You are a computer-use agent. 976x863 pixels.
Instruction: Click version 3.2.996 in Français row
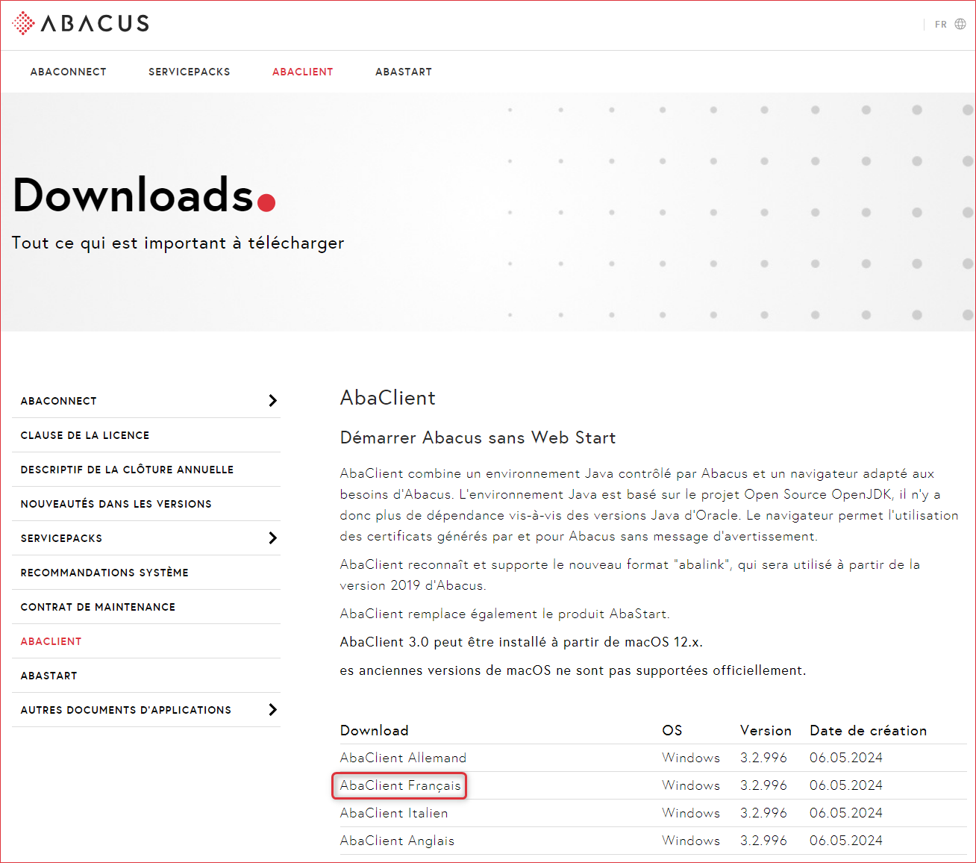coord(763,785)
